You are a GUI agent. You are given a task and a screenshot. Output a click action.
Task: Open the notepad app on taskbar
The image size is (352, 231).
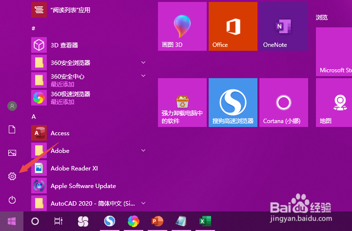(181, 221)
